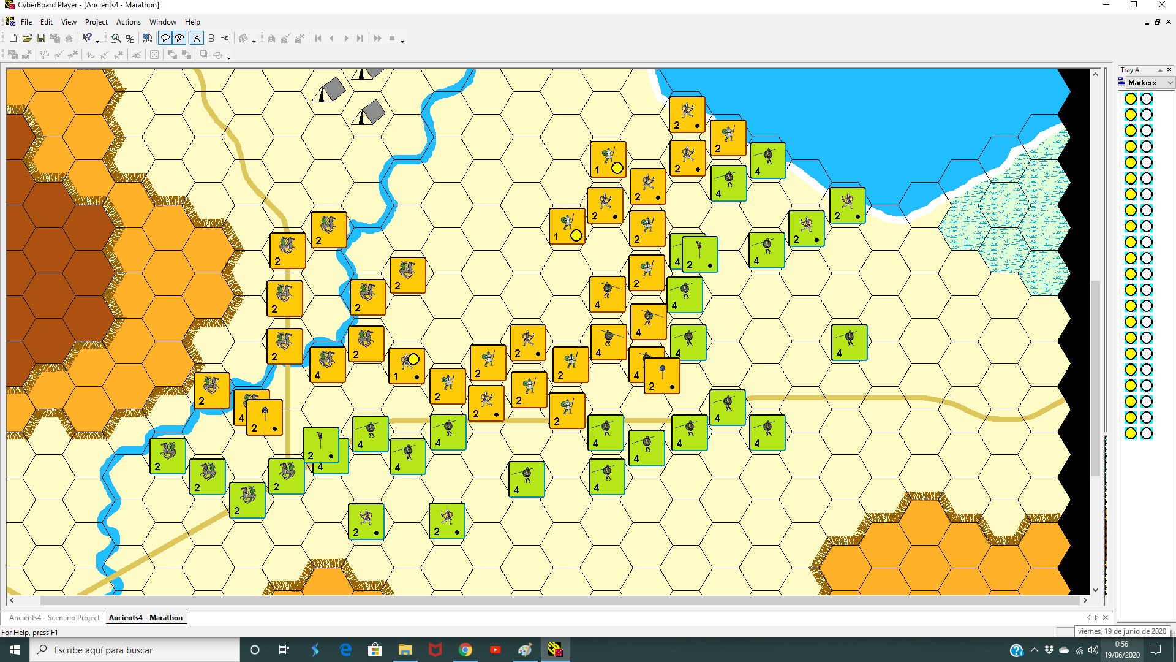Screen dimensions: 1176x662
Task: Click the context help arrow-question icon
Action: pyautogui.click(x=87, y=38)
